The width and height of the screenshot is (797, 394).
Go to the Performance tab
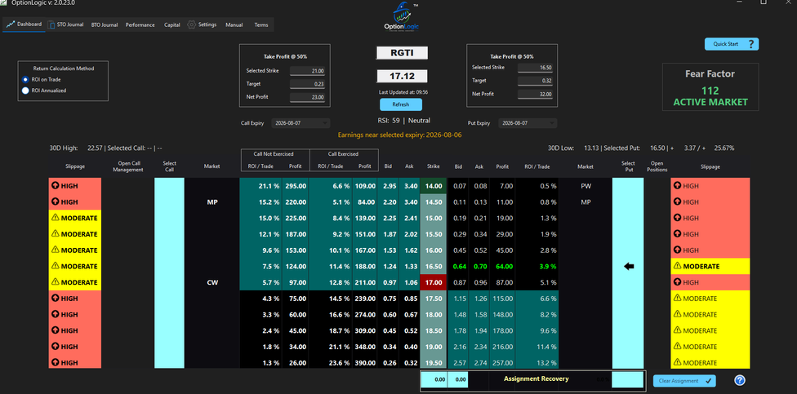[140, 24]
